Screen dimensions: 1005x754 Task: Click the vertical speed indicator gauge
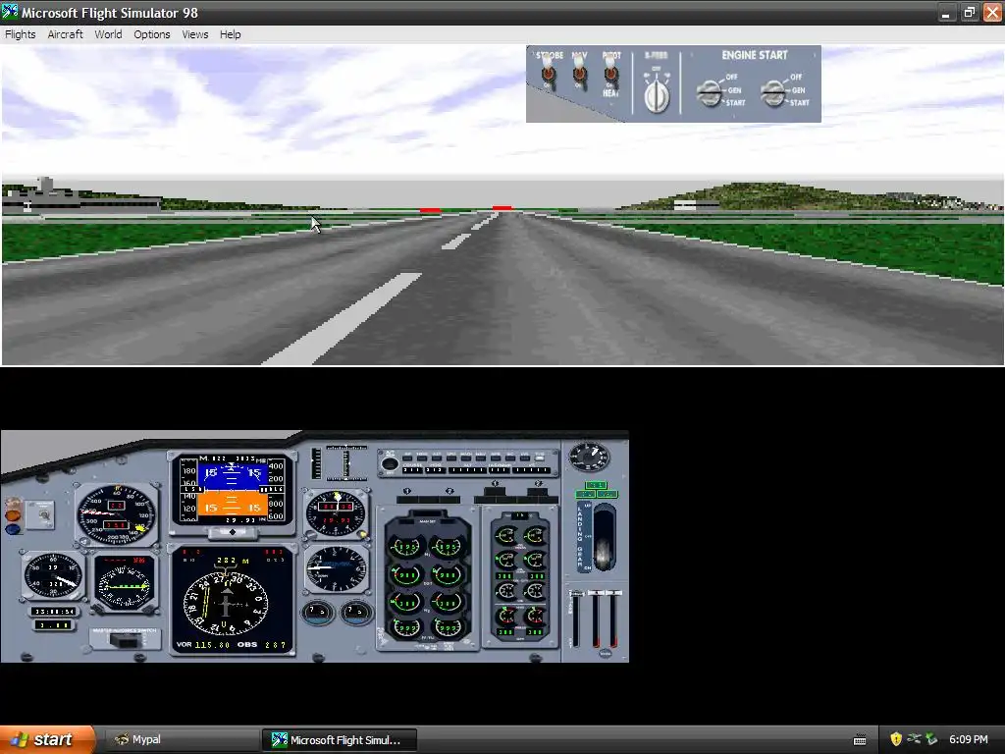336,568
